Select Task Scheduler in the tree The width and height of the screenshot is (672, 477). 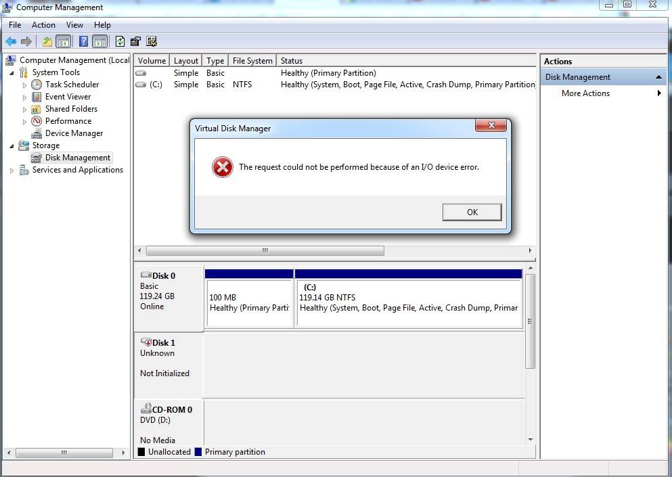click(72, 85)
